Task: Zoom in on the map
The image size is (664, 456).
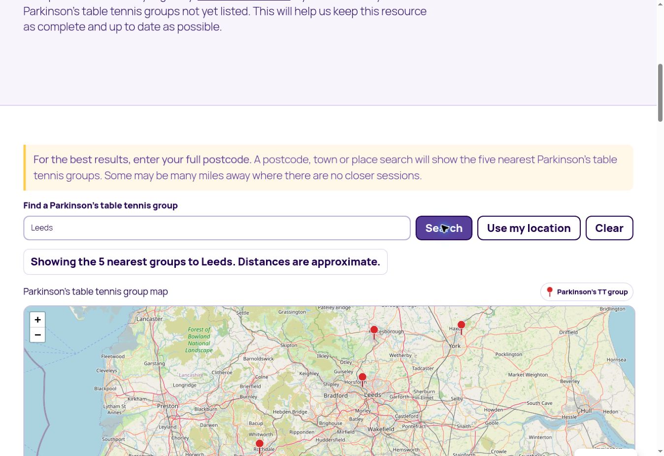Action: point(37,320)
